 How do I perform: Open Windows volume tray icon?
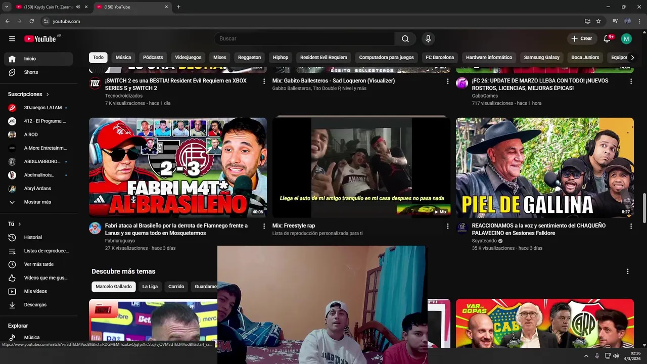(616, 356)
